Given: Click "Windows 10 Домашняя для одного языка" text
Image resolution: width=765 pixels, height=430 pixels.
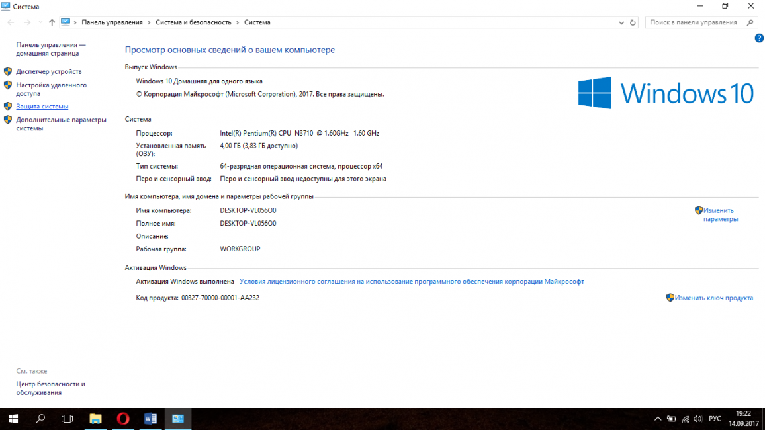Looking at the screenshot, I should [x=199, y=81].
